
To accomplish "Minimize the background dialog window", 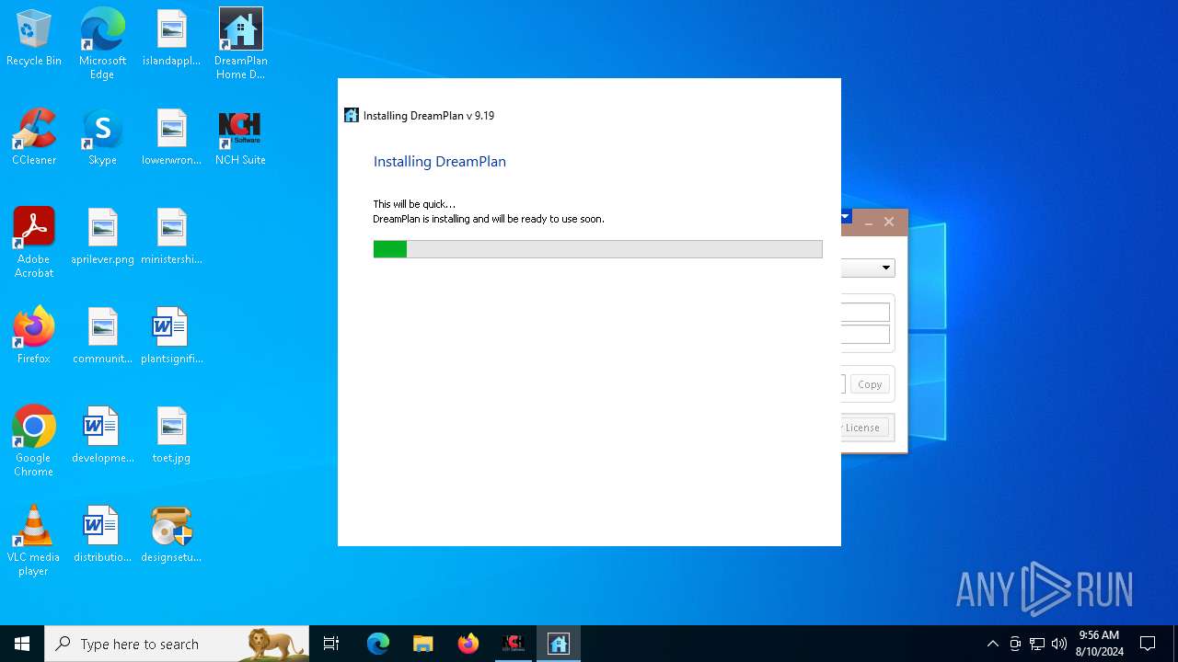I will 868,222.
